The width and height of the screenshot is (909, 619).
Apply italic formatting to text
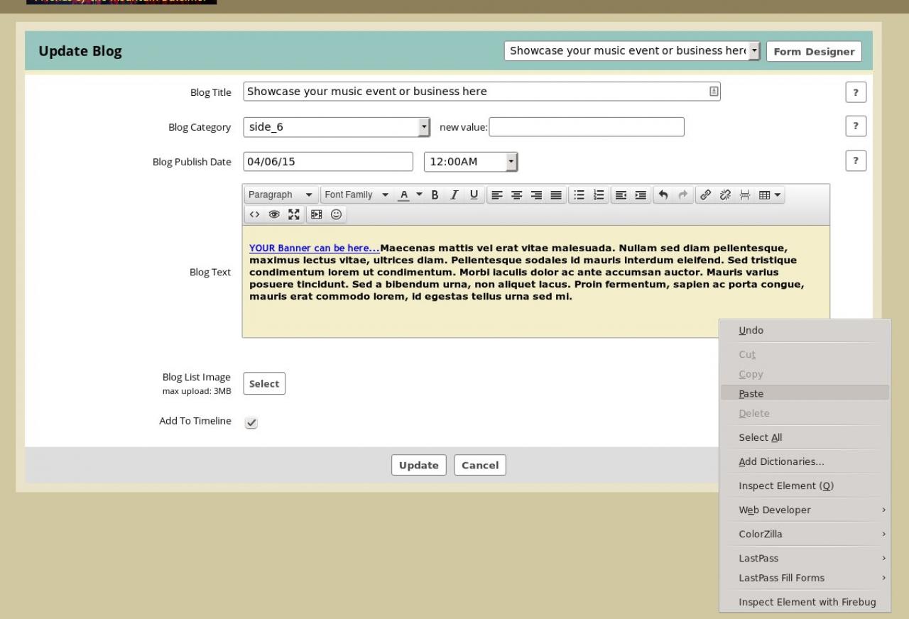(454, 195)
